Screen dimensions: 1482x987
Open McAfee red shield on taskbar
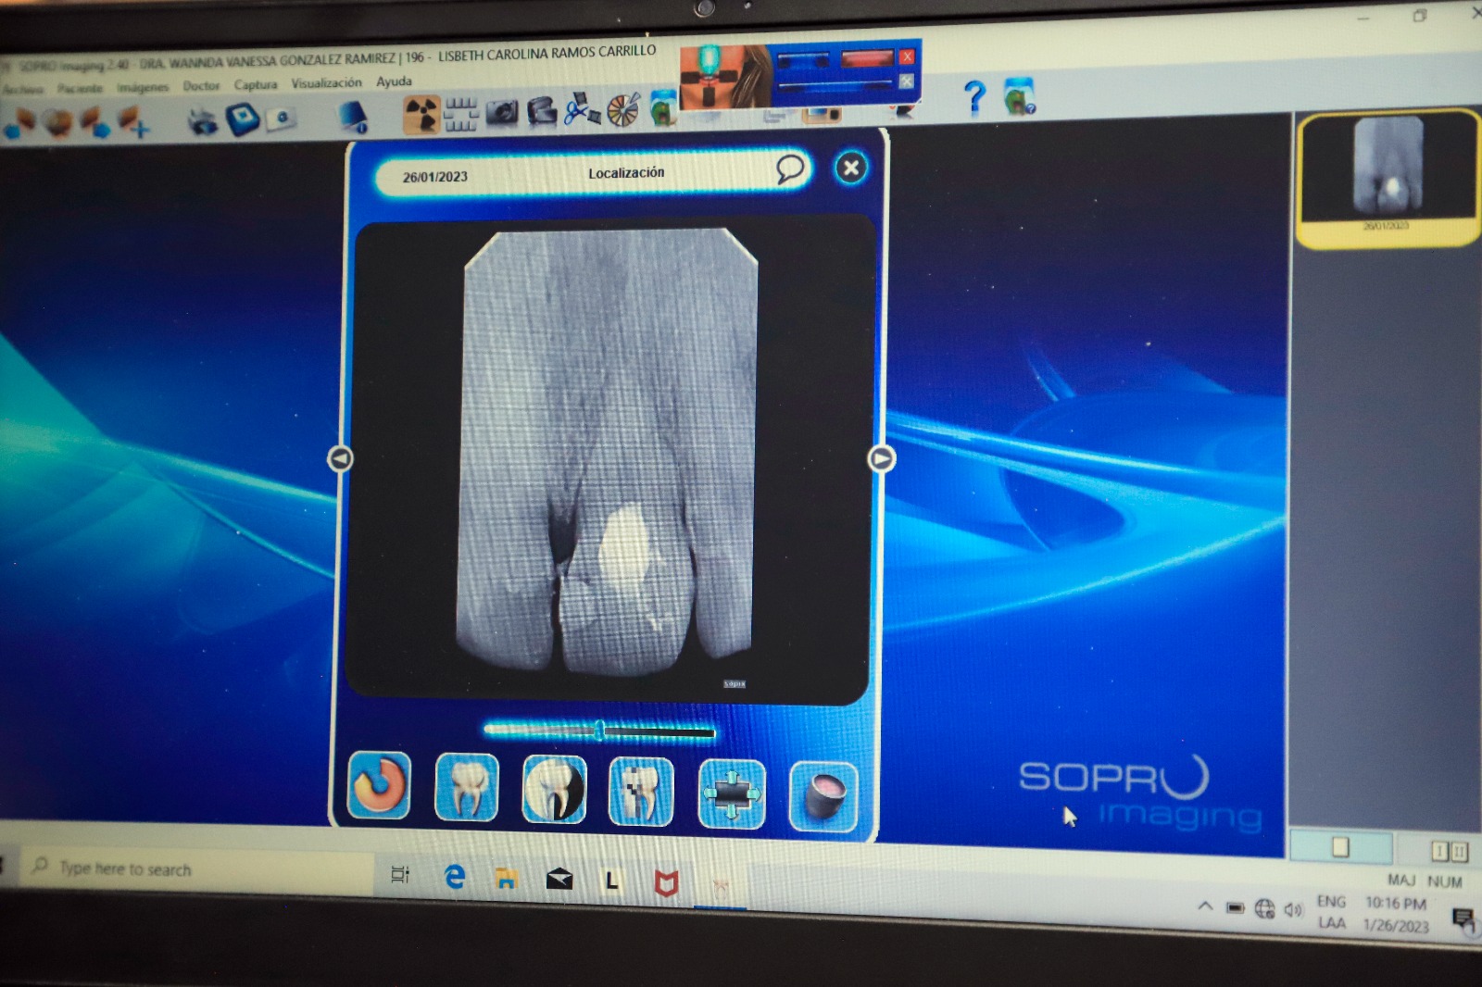tap(665, 883)
